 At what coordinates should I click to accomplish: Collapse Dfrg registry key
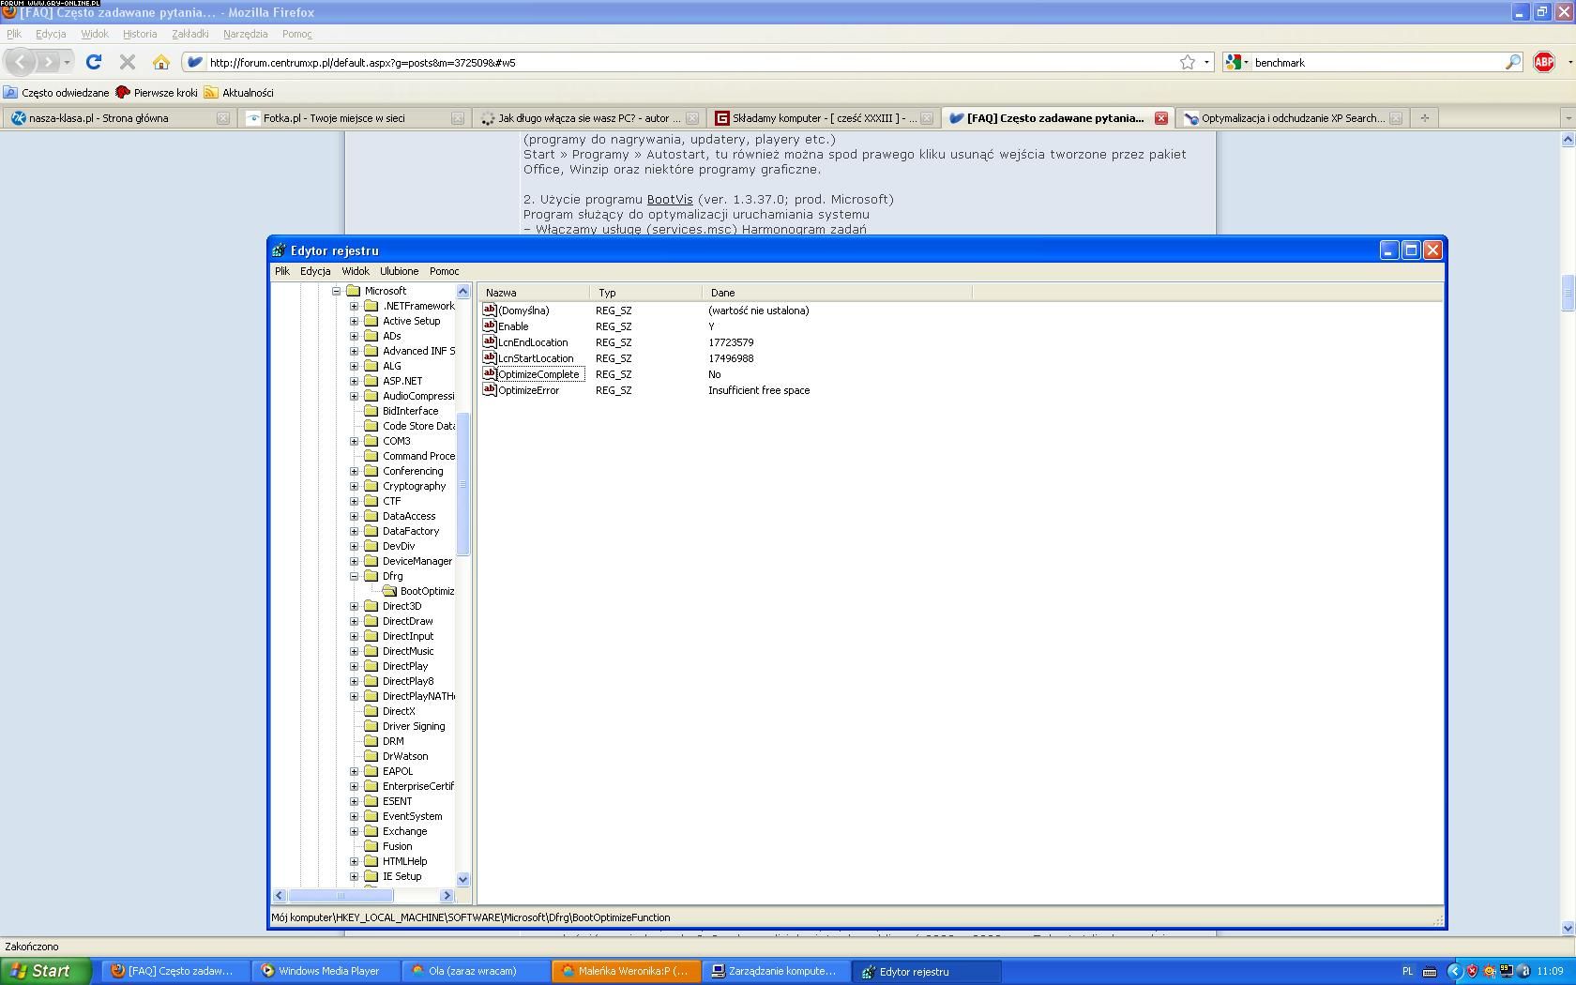coord(354,576)
